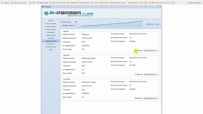This screenshot has width=203, height=114.
Task: Click the 8748/8811 checked count value
Action: pos(85,93)
